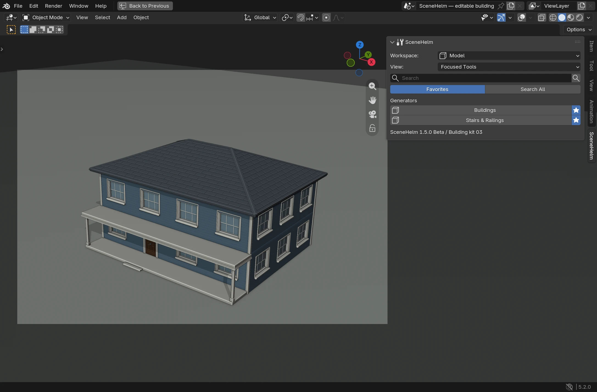597x392 pixels.
Task: Open the Add menu
Action: tap(122, 18)
